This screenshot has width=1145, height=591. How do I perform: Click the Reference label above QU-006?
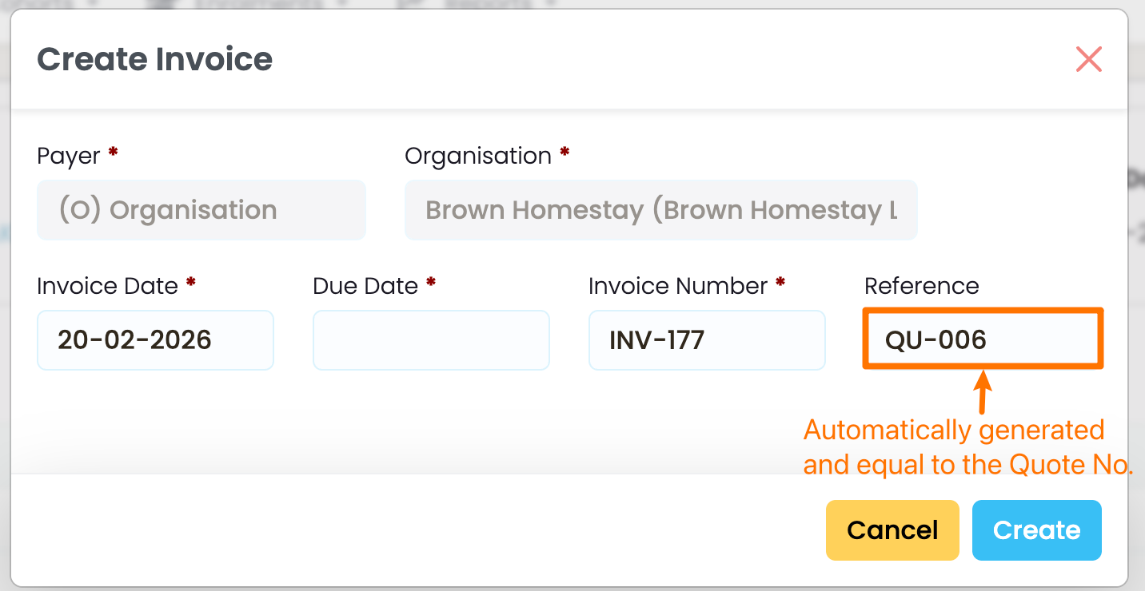[921, 286]
